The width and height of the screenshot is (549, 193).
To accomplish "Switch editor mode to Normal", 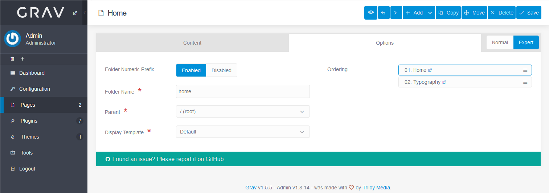I will 500,42.
